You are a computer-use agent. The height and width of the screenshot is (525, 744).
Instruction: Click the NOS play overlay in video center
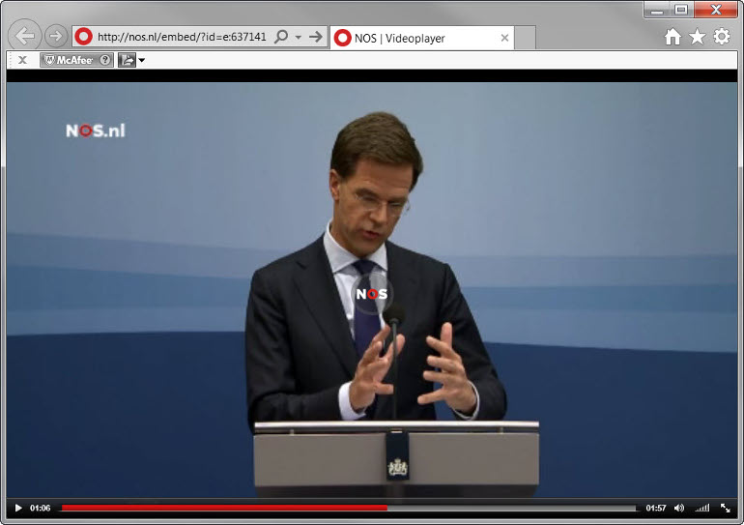(x=372, y=294)
